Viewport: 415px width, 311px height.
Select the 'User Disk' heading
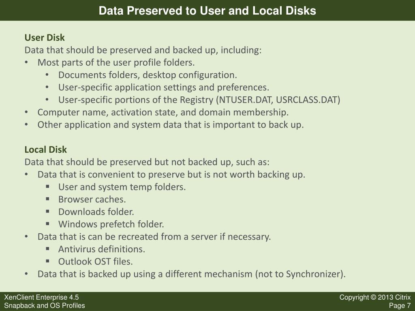click(45, 38)
